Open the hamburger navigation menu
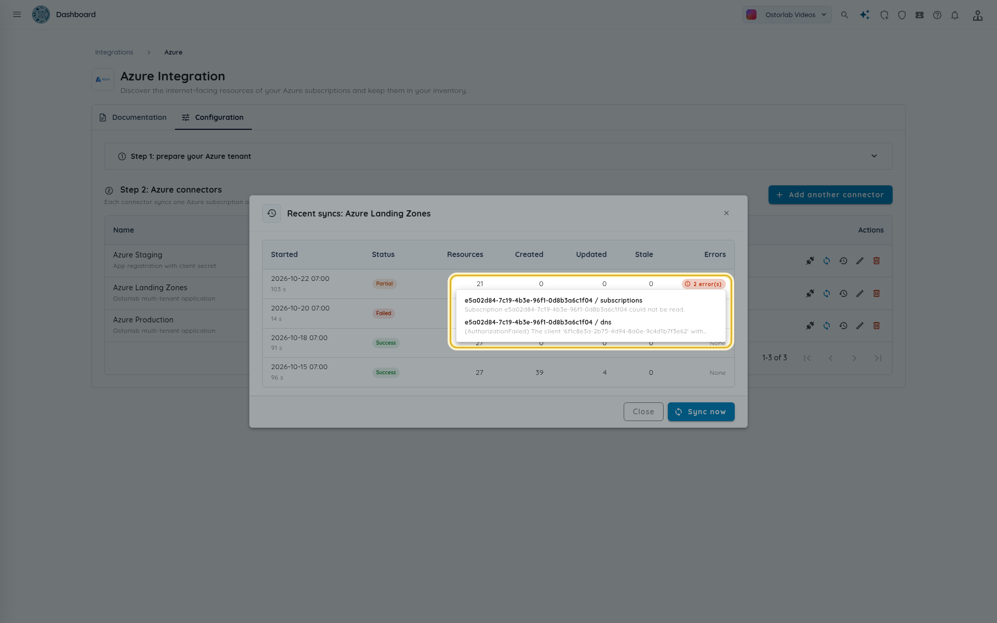 [x=17, y=15]
